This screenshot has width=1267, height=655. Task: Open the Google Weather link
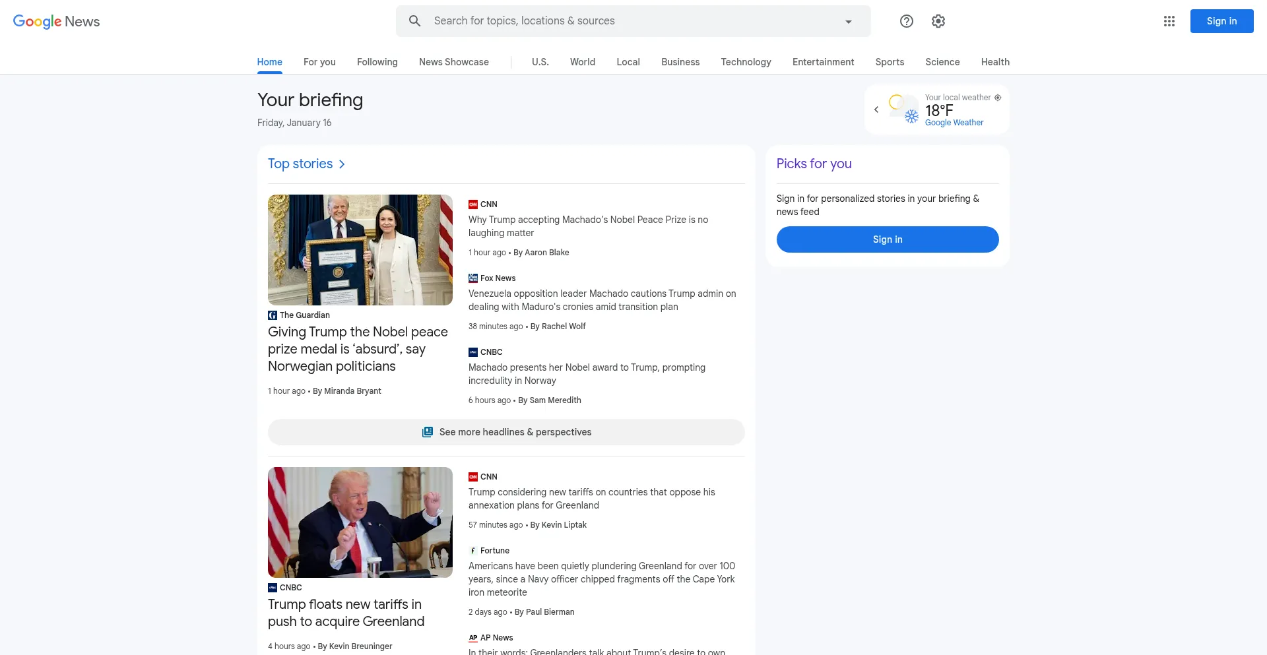(954, 122)
